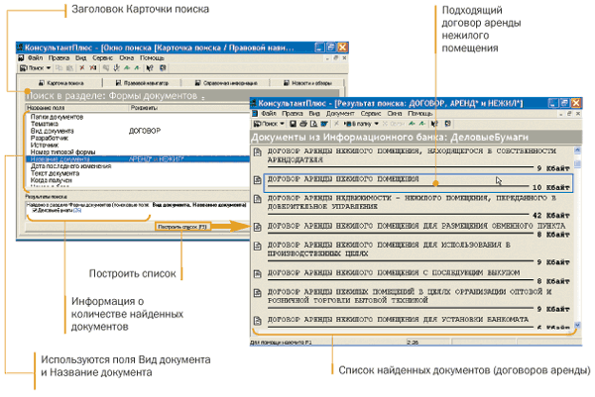595x397 pixels.
Task: Click the results list scrollbar up arrow
Action: 577,150
